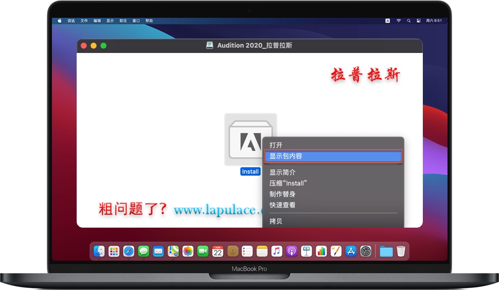Choose 显示包内容 from the context menu
The height and width of the screenshot is (290, 499).
[333, 157]
